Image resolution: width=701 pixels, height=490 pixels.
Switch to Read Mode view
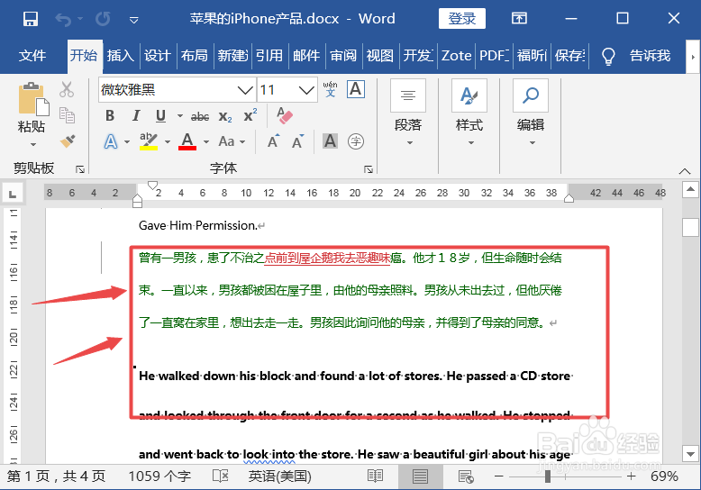(375, 476)
